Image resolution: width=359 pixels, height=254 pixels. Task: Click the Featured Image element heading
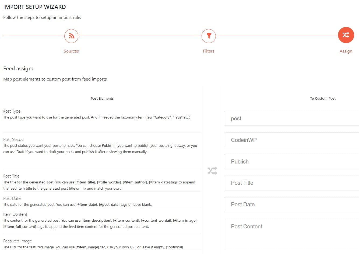[17, 241]
